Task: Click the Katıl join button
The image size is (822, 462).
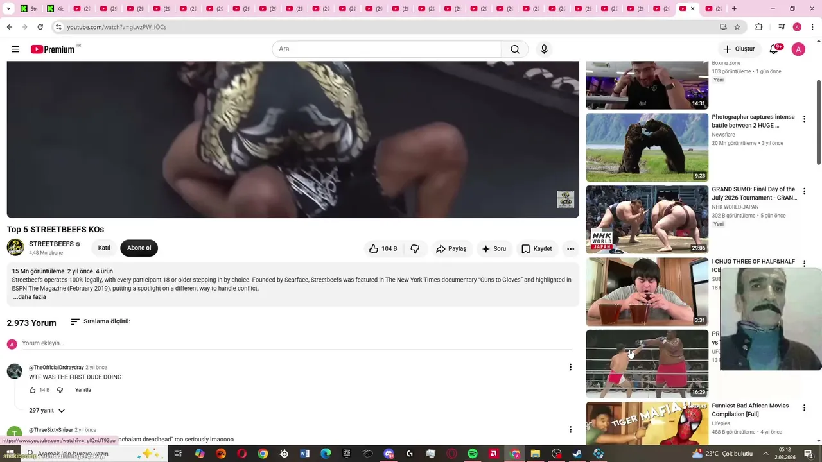Action: [104, 248]
